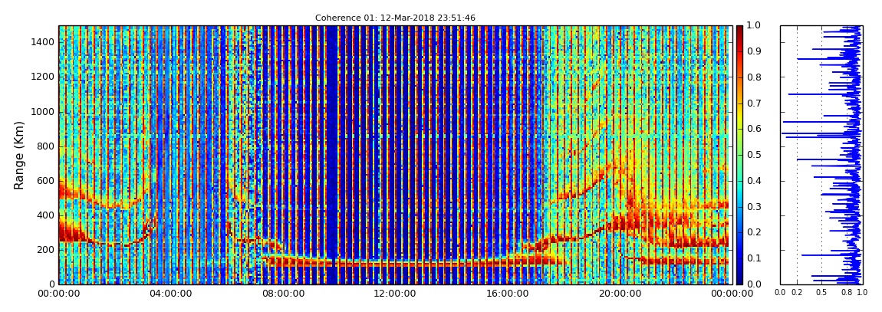Click the colorbar 0.3 tick label
This screenshot has height=312, width=882.
752,207
